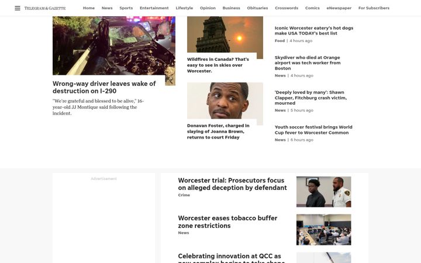Click the Telegram & Gazette logo
The height and width of the screenshot is (263, 421).
(45, 8)
